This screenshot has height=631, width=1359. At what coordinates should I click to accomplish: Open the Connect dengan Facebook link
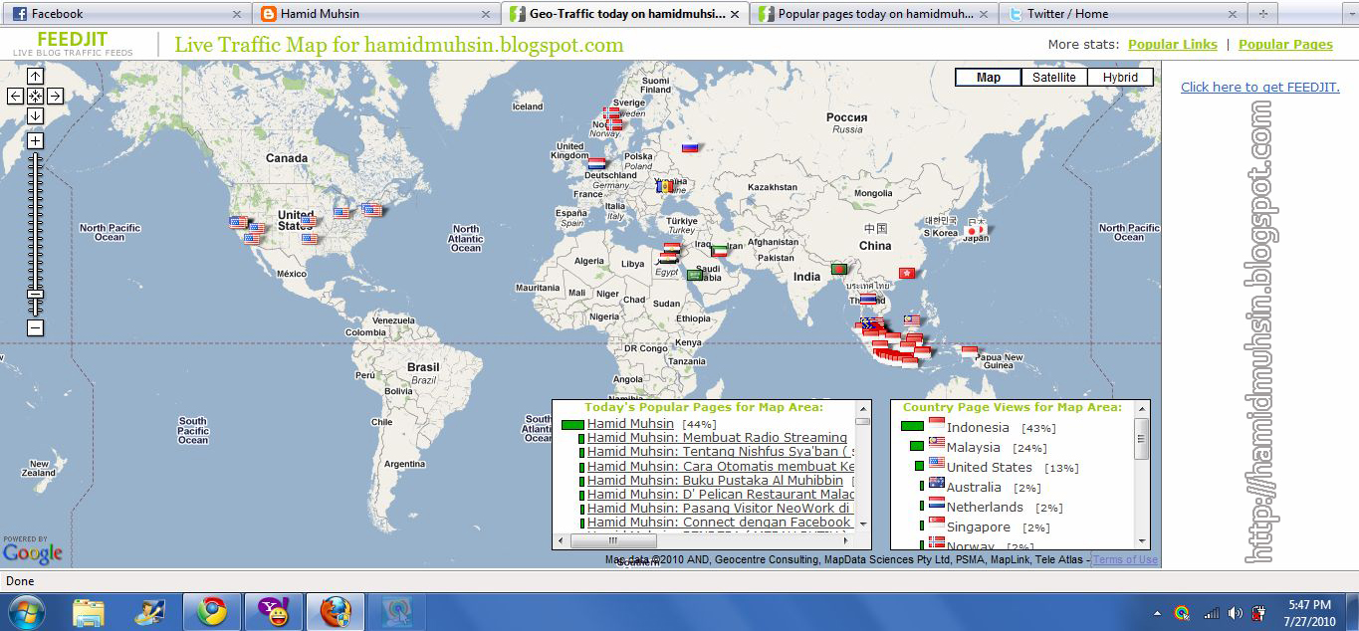(719, 523)
